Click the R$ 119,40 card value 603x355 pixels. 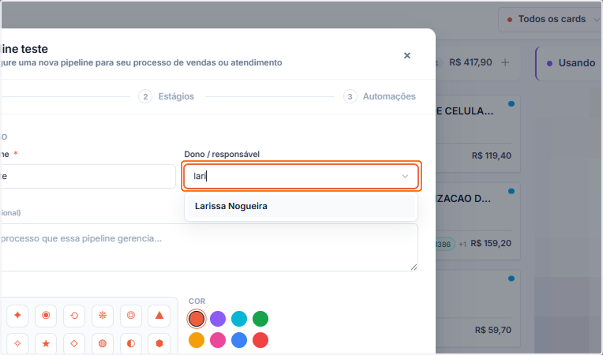pyautogui.click(x=491, y=156)
